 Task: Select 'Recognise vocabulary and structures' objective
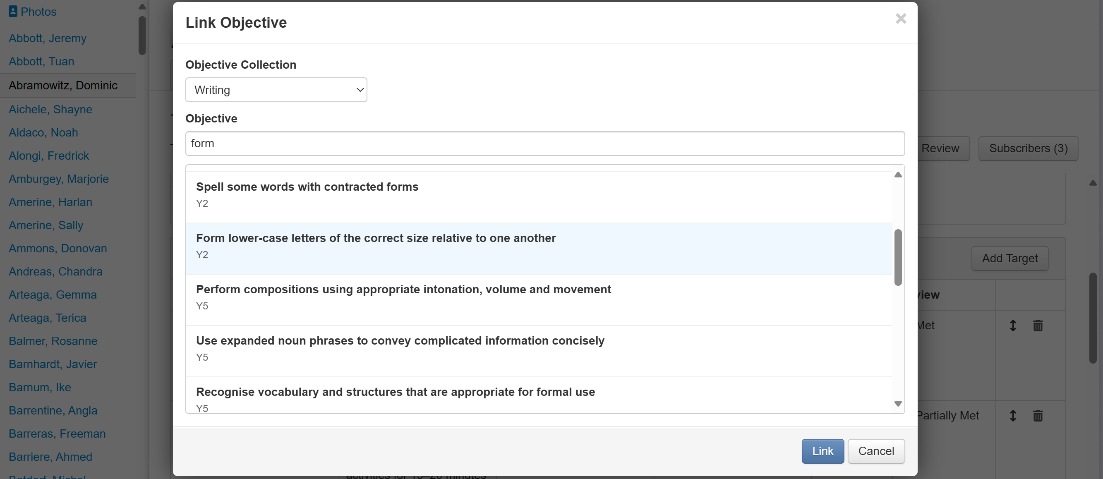coord(395,392)
